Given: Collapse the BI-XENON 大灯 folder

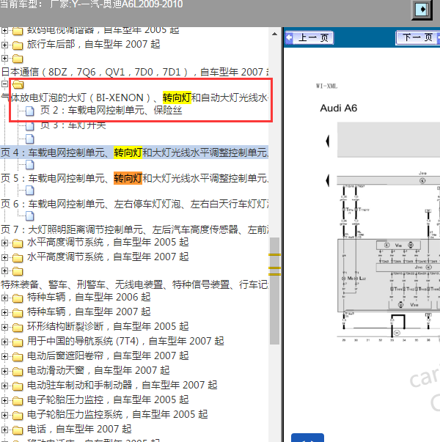Looking at the screenshot, I should (4, 84).
